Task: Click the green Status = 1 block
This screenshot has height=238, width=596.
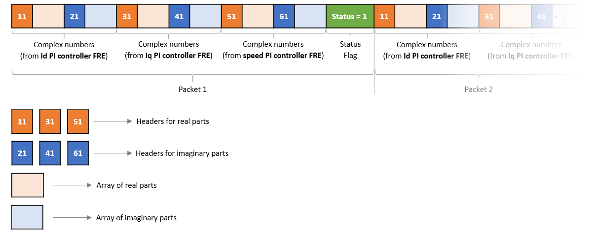Action: click(349, 16)
